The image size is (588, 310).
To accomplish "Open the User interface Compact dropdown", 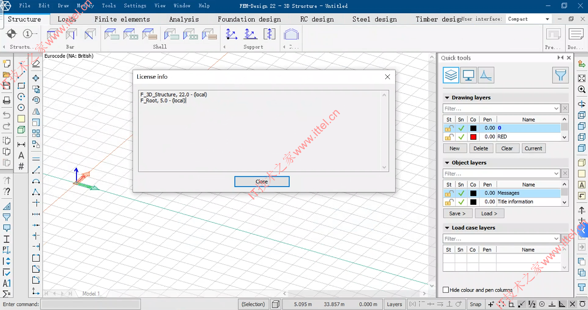I will (x=547, y=19).
